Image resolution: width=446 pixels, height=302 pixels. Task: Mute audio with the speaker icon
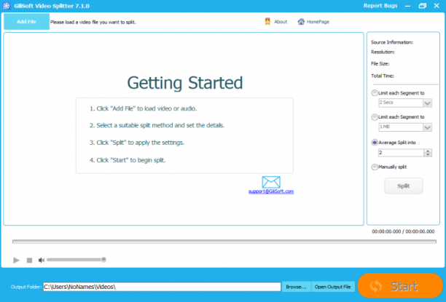point(42,260)
